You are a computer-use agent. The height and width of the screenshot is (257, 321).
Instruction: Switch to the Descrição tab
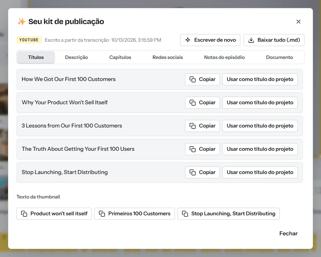pyautogui.click(x=76, y=57)
